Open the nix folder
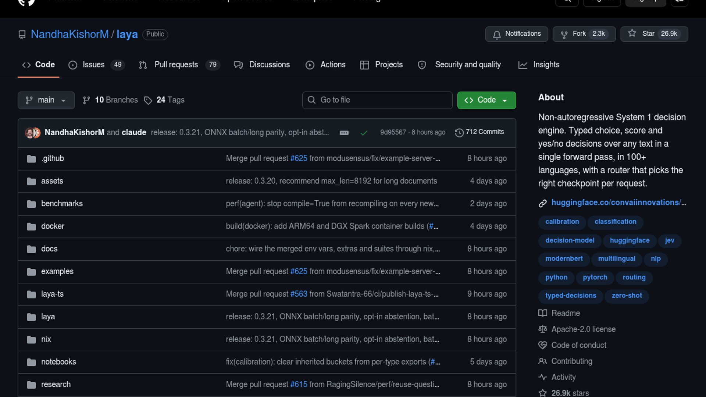Image resolution: width=706 pixels, height=397 pixels. pyautogui.click(x=46, y=339)
